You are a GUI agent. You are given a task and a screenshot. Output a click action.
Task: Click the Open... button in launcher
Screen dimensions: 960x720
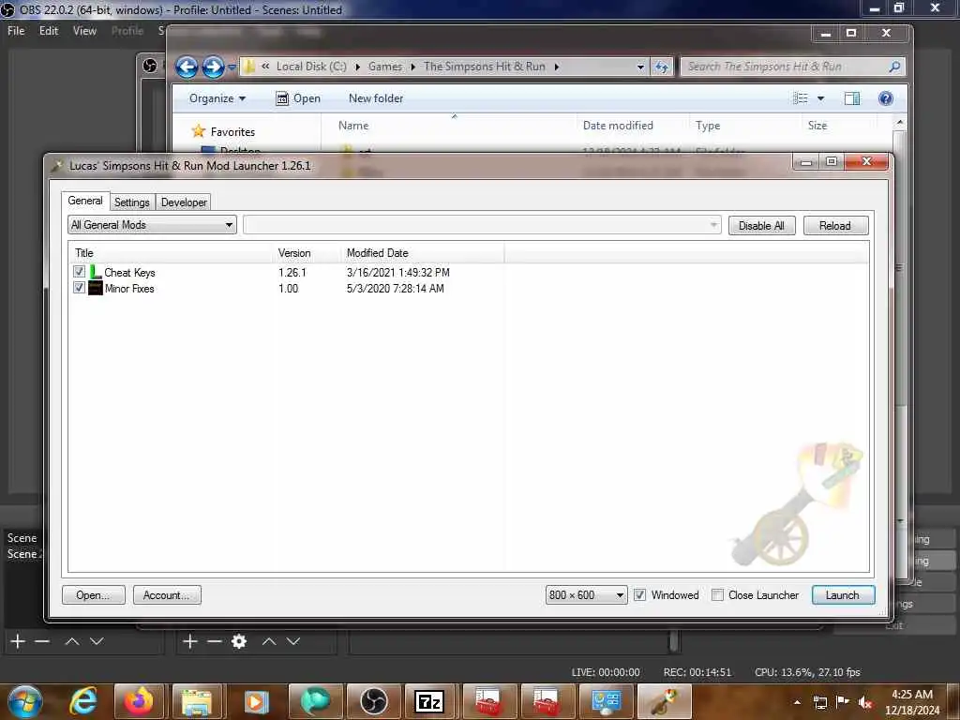point(93,595)
